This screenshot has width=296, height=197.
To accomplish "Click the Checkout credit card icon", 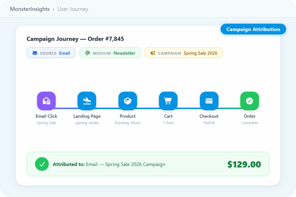I will coord(209,101).
